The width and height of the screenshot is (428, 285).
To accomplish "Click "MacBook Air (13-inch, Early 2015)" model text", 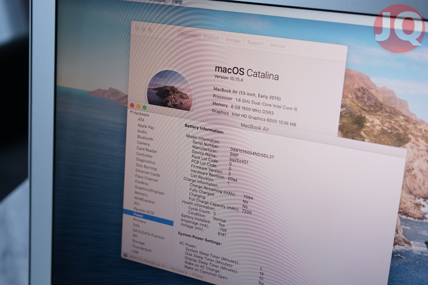I will coord(247,93).
